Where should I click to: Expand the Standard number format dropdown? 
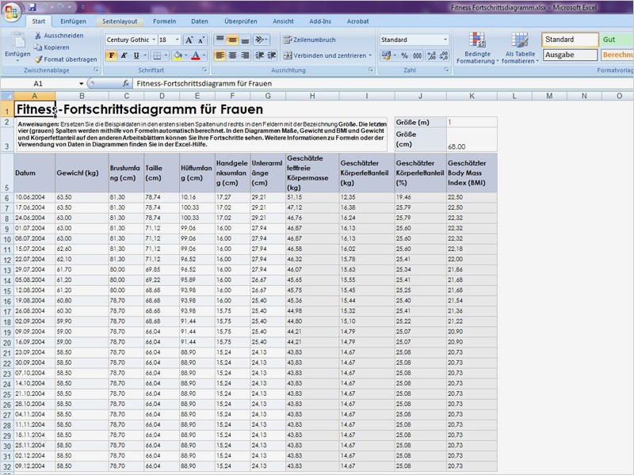pyautogui.click(x=445, y=40)
